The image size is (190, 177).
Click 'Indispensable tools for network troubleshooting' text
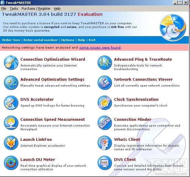138,67
